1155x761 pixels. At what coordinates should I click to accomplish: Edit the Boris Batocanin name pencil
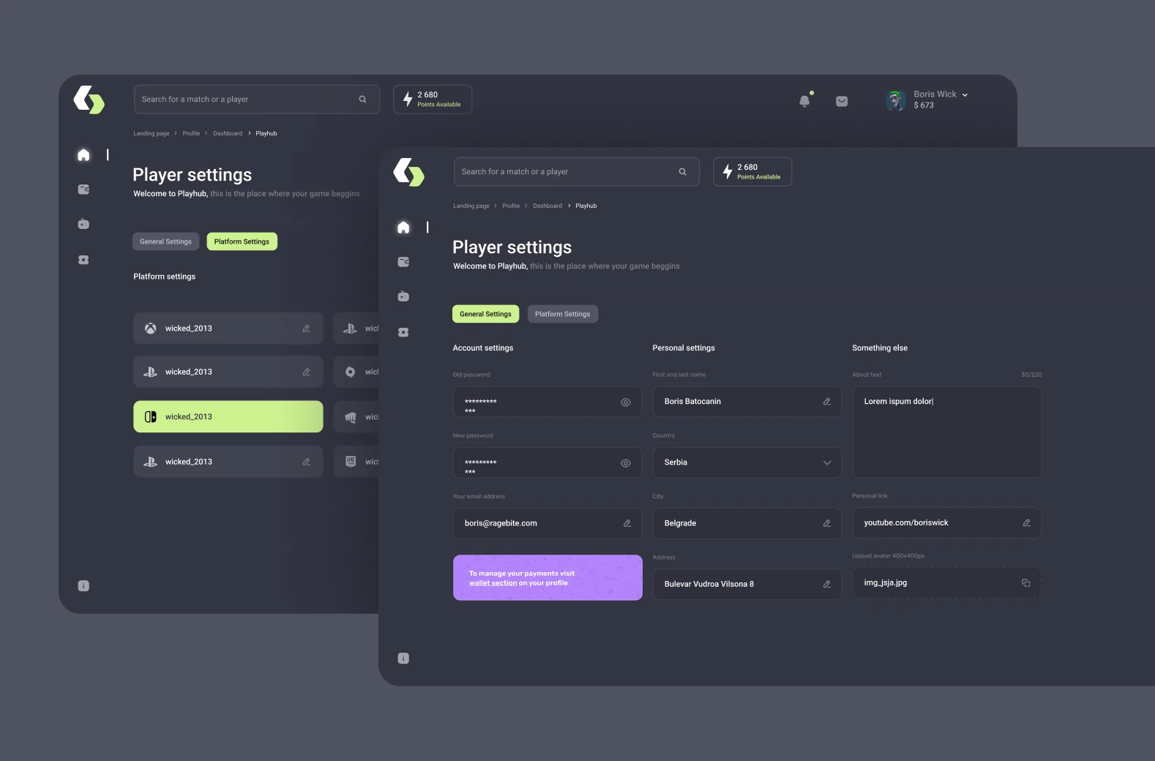tap(827, 402)
